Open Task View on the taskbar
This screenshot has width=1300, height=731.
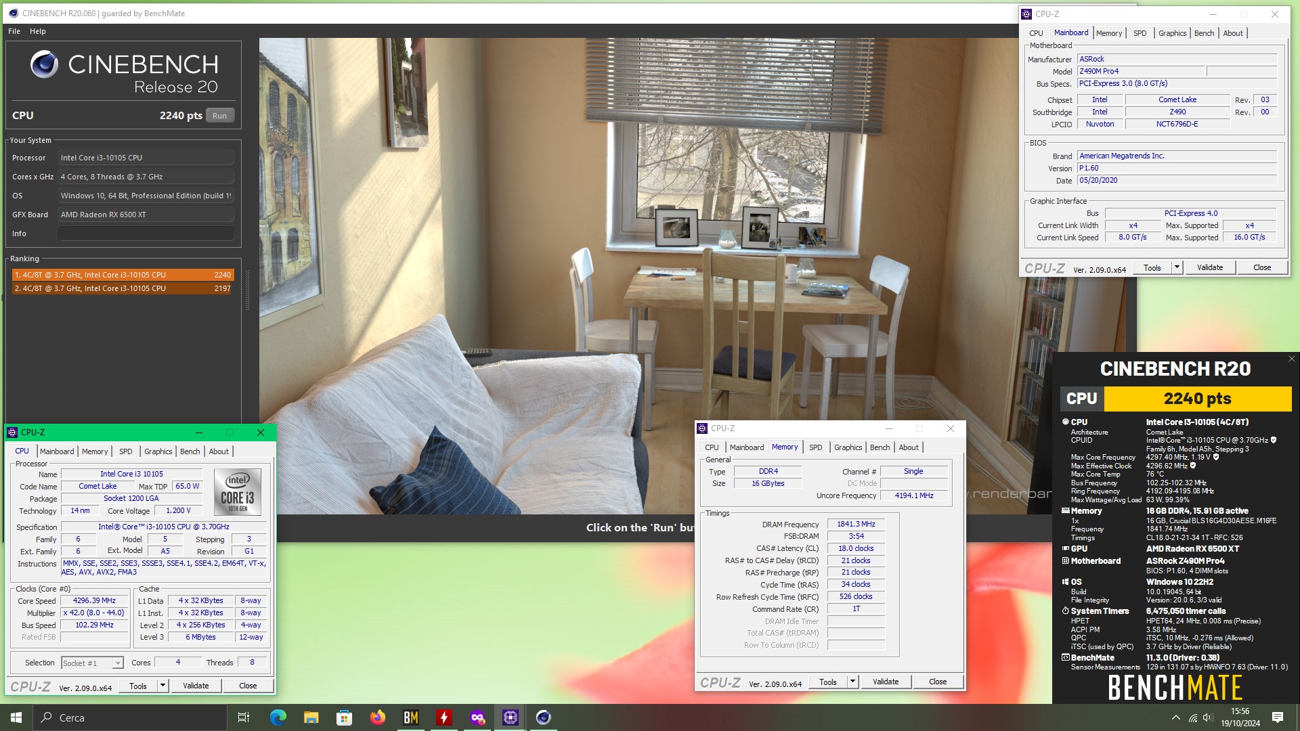click(x=244, y=717)
